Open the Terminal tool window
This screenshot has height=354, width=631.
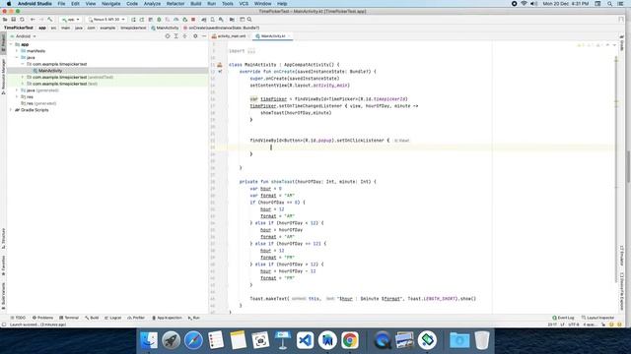69,318
